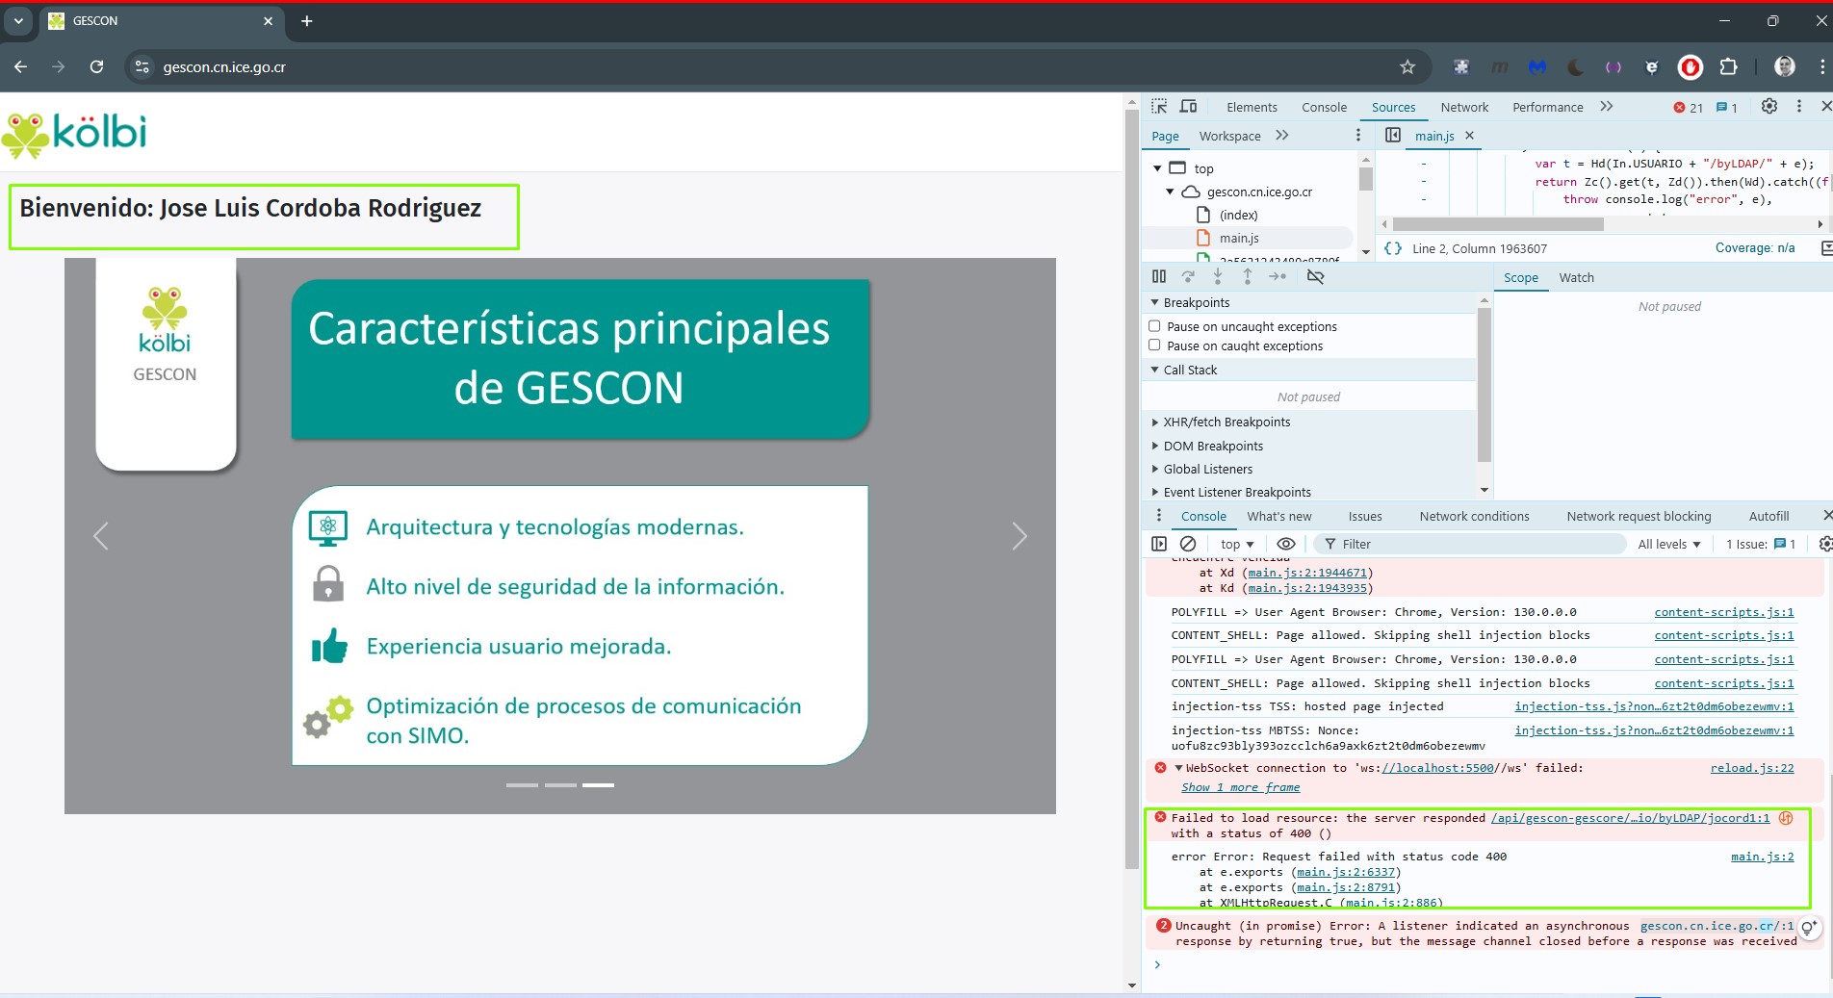The width and height of the screenshot is (1833, 998).
Task: Collapse the Call Stack section
Action: [1189, 370]
